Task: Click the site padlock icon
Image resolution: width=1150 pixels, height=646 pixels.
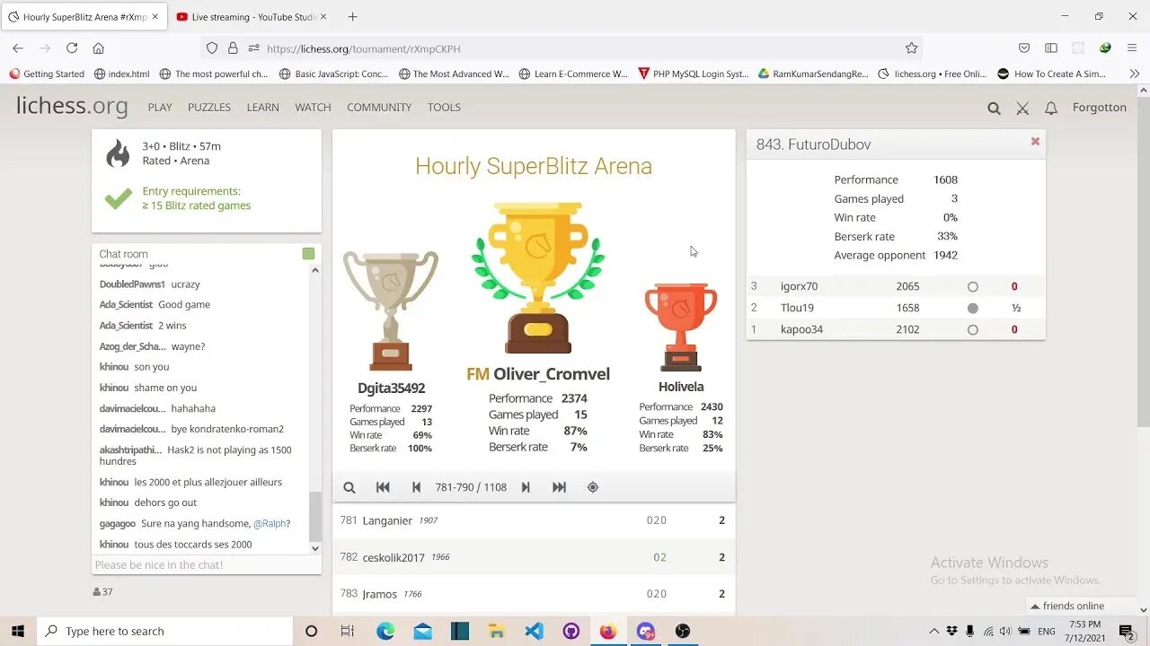Action: (233, 48)
